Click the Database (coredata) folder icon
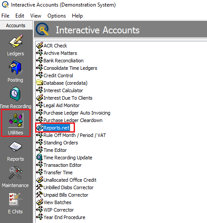The image size is (207, 223). coord(39,83)
